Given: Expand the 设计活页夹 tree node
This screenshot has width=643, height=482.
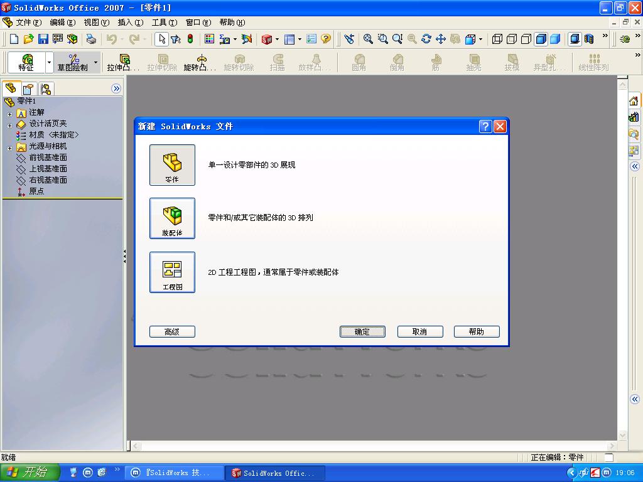Looking at the screenshot, I should pyautogui.click(x=9, y=126).
